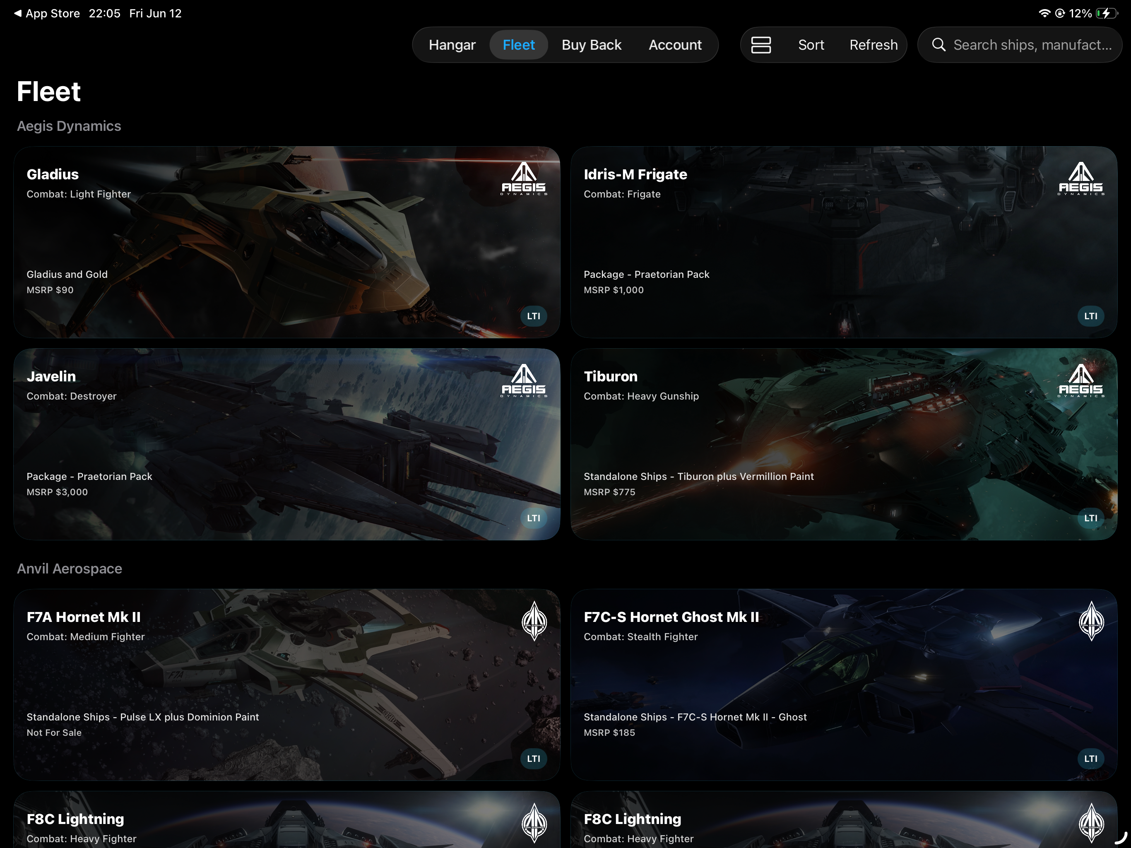The width and height of the screenshot is (1131, 848).
Task: Click 'MSRP $90' on Gladius card
Action: [x=50, y=290]
